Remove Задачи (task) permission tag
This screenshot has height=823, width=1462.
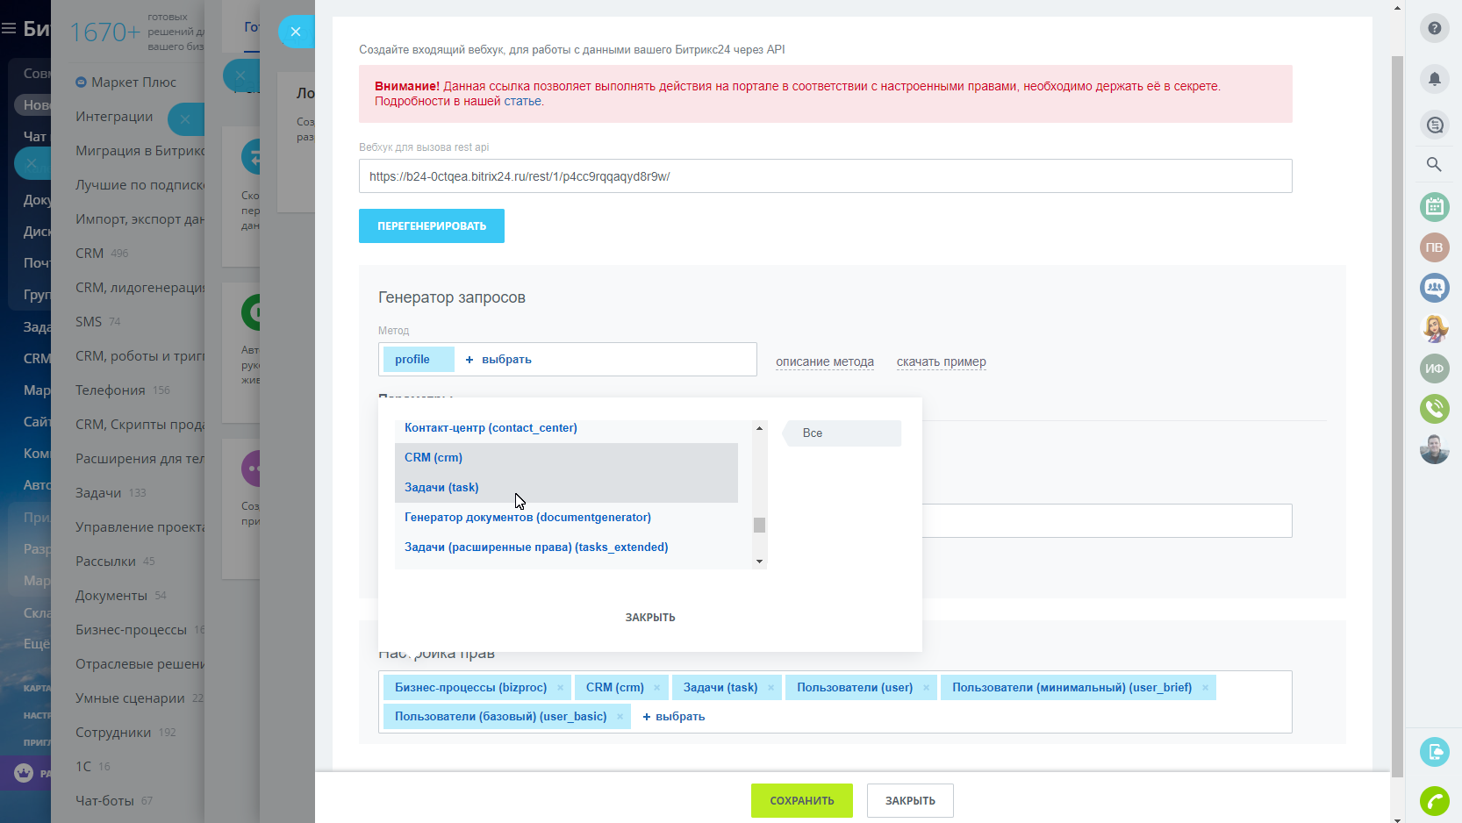point(770,688)
